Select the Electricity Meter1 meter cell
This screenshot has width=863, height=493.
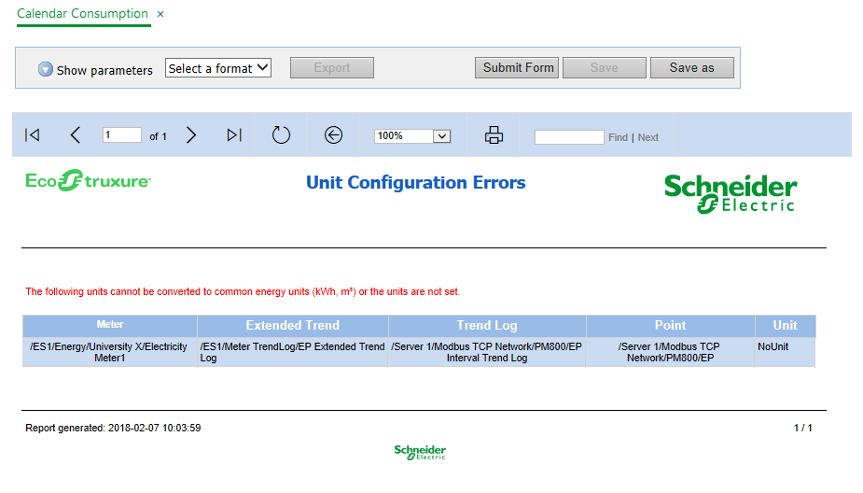[x=109, y=352]
